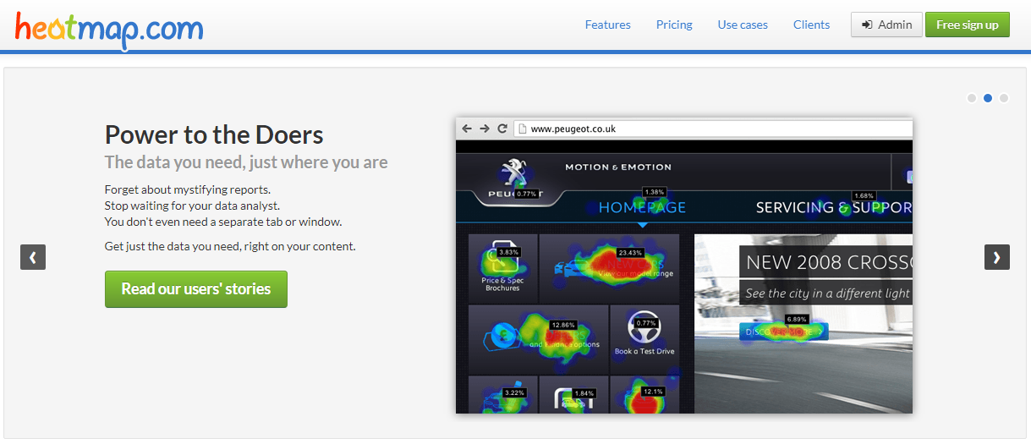1031x444 pixels.
Task: Click the NEW 2008 CROSSOVER banner text
Action: tap(827, 262)
